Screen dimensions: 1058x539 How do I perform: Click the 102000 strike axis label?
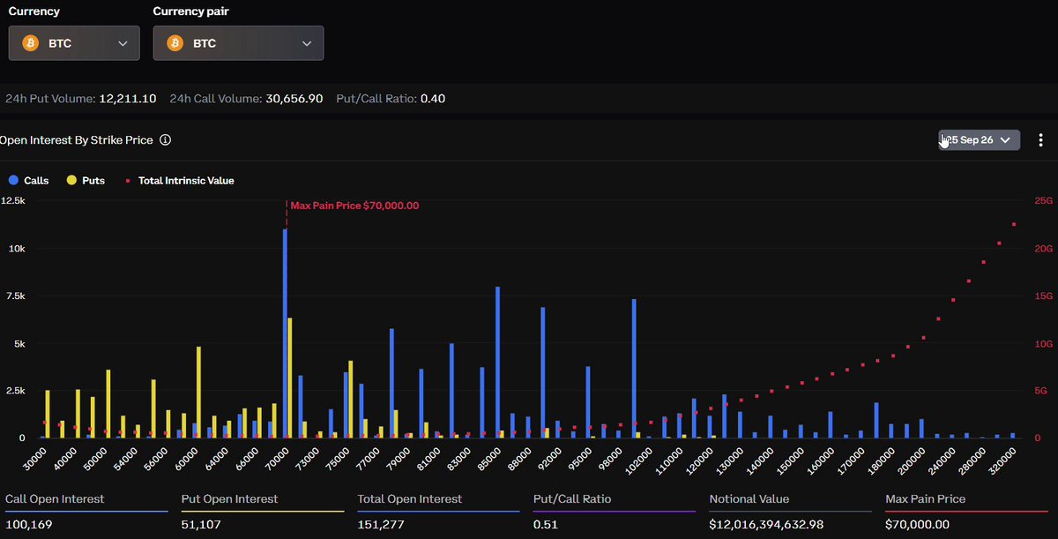(x=639, y=460)
